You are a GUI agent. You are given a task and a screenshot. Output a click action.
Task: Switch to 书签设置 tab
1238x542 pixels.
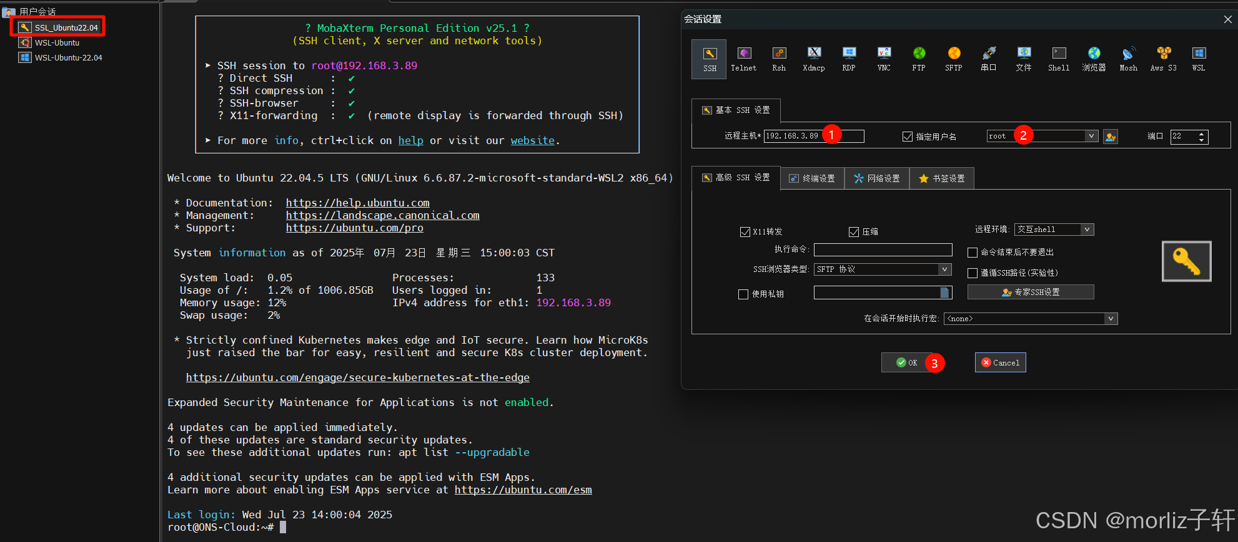click(x=942, y=178)
